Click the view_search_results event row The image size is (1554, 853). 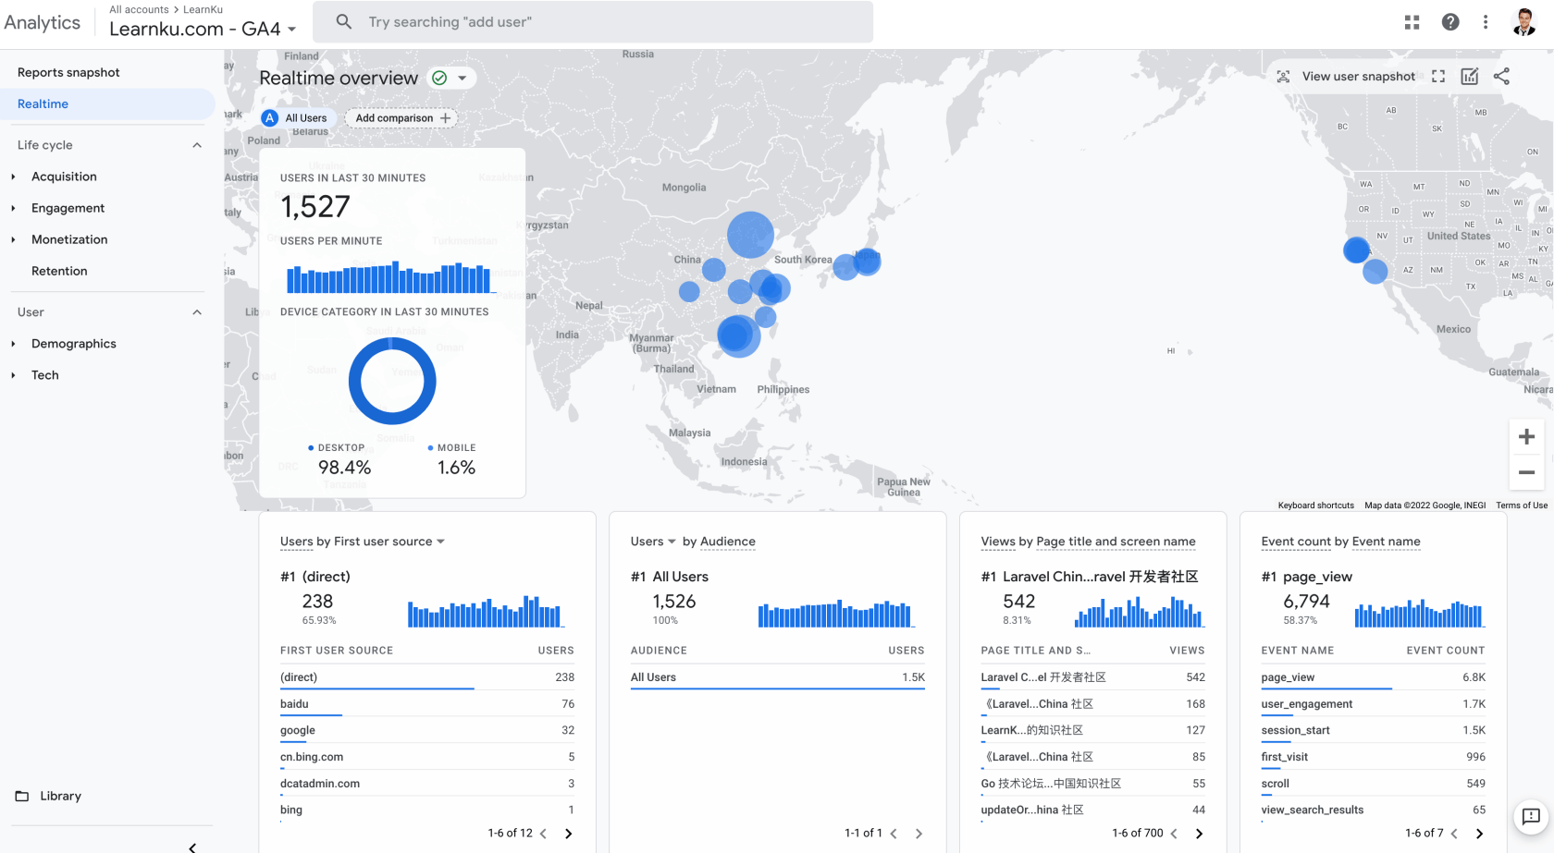pos(1374,810)
